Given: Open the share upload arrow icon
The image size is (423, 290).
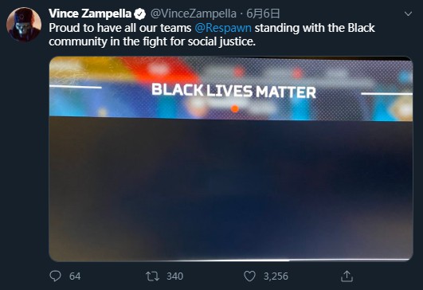Looking at the screenshot, I should click(x=347, y=276).
